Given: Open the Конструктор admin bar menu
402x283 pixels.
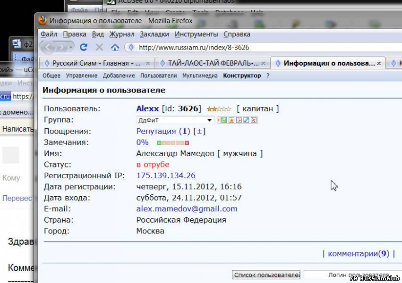Looking at the screenshot, I should [242, 76].
